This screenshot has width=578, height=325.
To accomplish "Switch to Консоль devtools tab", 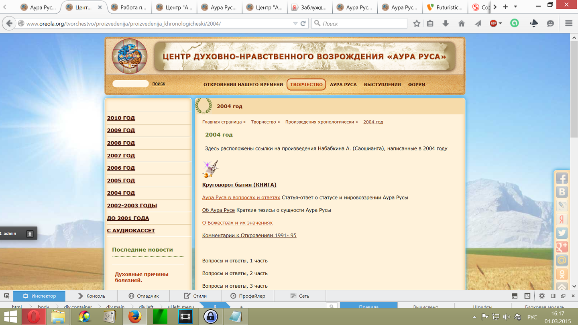I will [x=92, y=296].
